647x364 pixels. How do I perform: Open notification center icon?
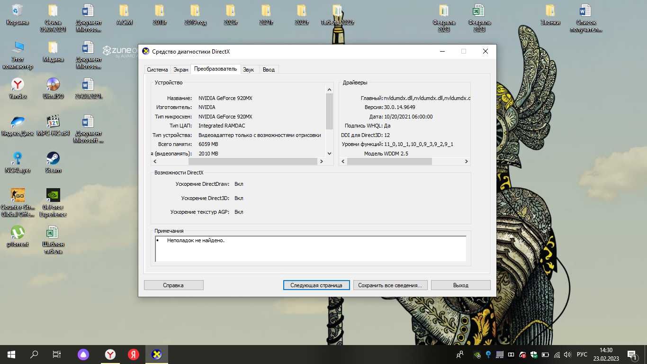(632, 355)
